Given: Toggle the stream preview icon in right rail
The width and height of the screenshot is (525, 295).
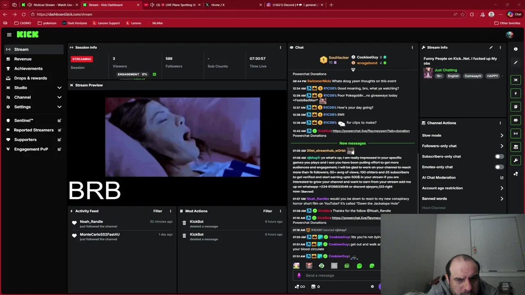Looking at the screenshot, I should click(516, 80).
